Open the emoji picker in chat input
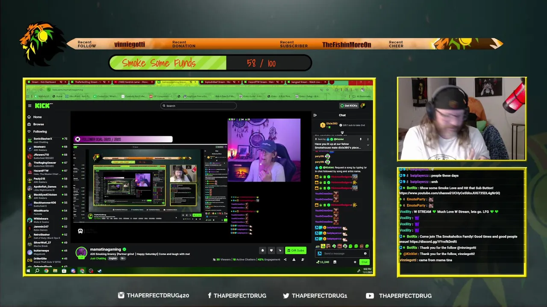Viewport: 547px width, 307px height. (365, 253)
